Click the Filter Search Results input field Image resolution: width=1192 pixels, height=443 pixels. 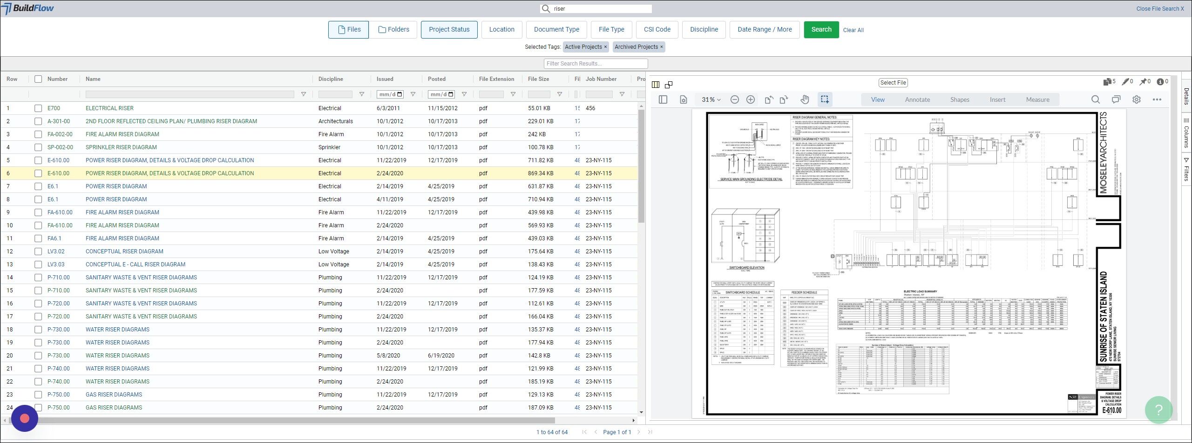click(x=596, y=64)
